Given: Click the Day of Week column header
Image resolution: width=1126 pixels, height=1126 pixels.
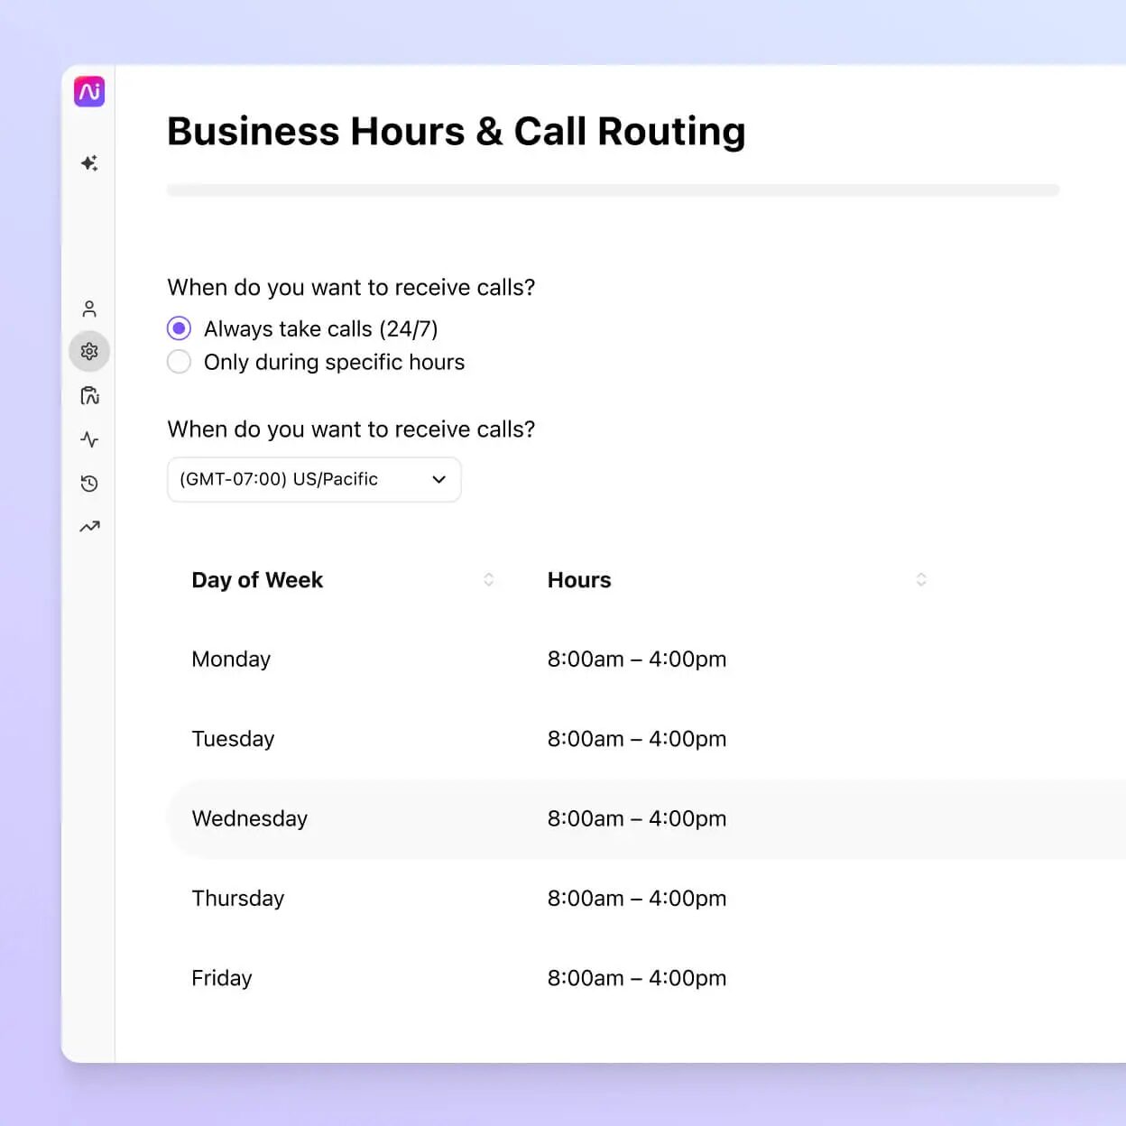Looking at the screenshot, I should [x=257, y=580].
